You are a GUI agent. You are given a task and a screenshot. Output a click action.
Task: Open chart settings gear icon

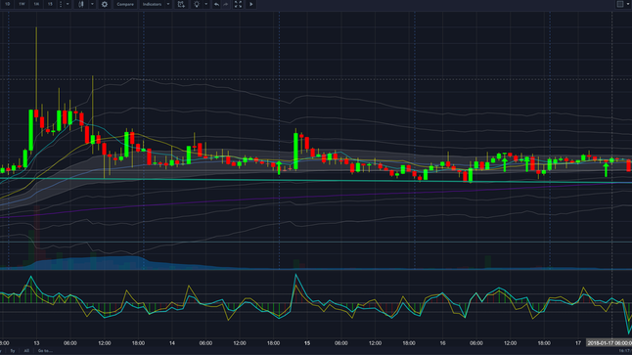tap(105, 4)
